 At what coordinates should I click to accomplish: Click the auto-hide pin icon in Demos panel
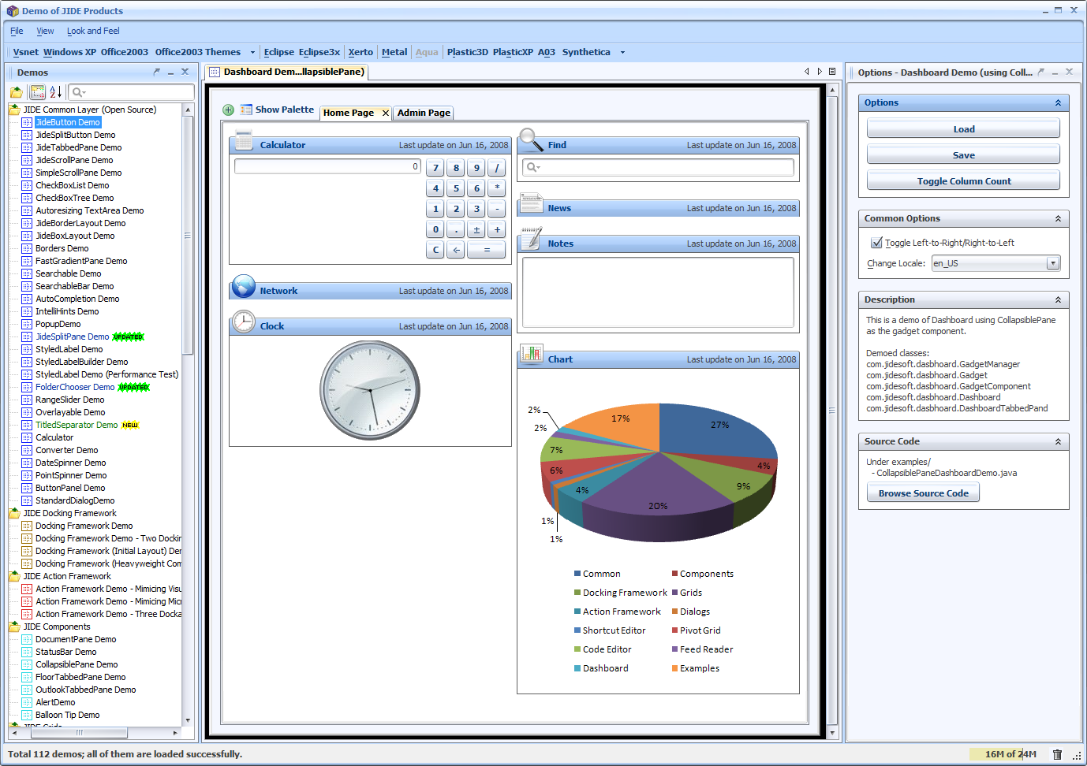coord(157,72)
